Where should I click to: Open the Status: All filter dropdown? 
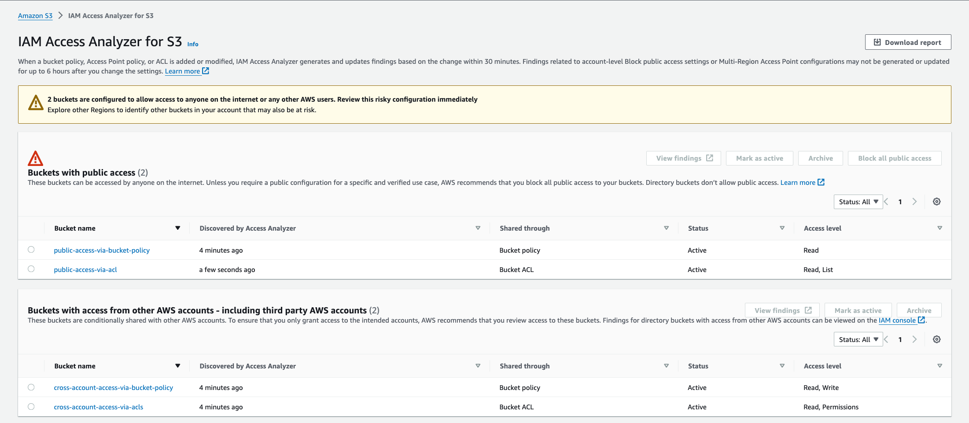tap(858, 202)
